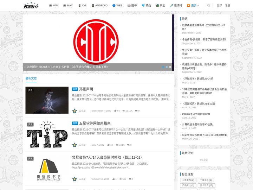Click the author name 五小星 on 郑重声明

pos(82,111)
